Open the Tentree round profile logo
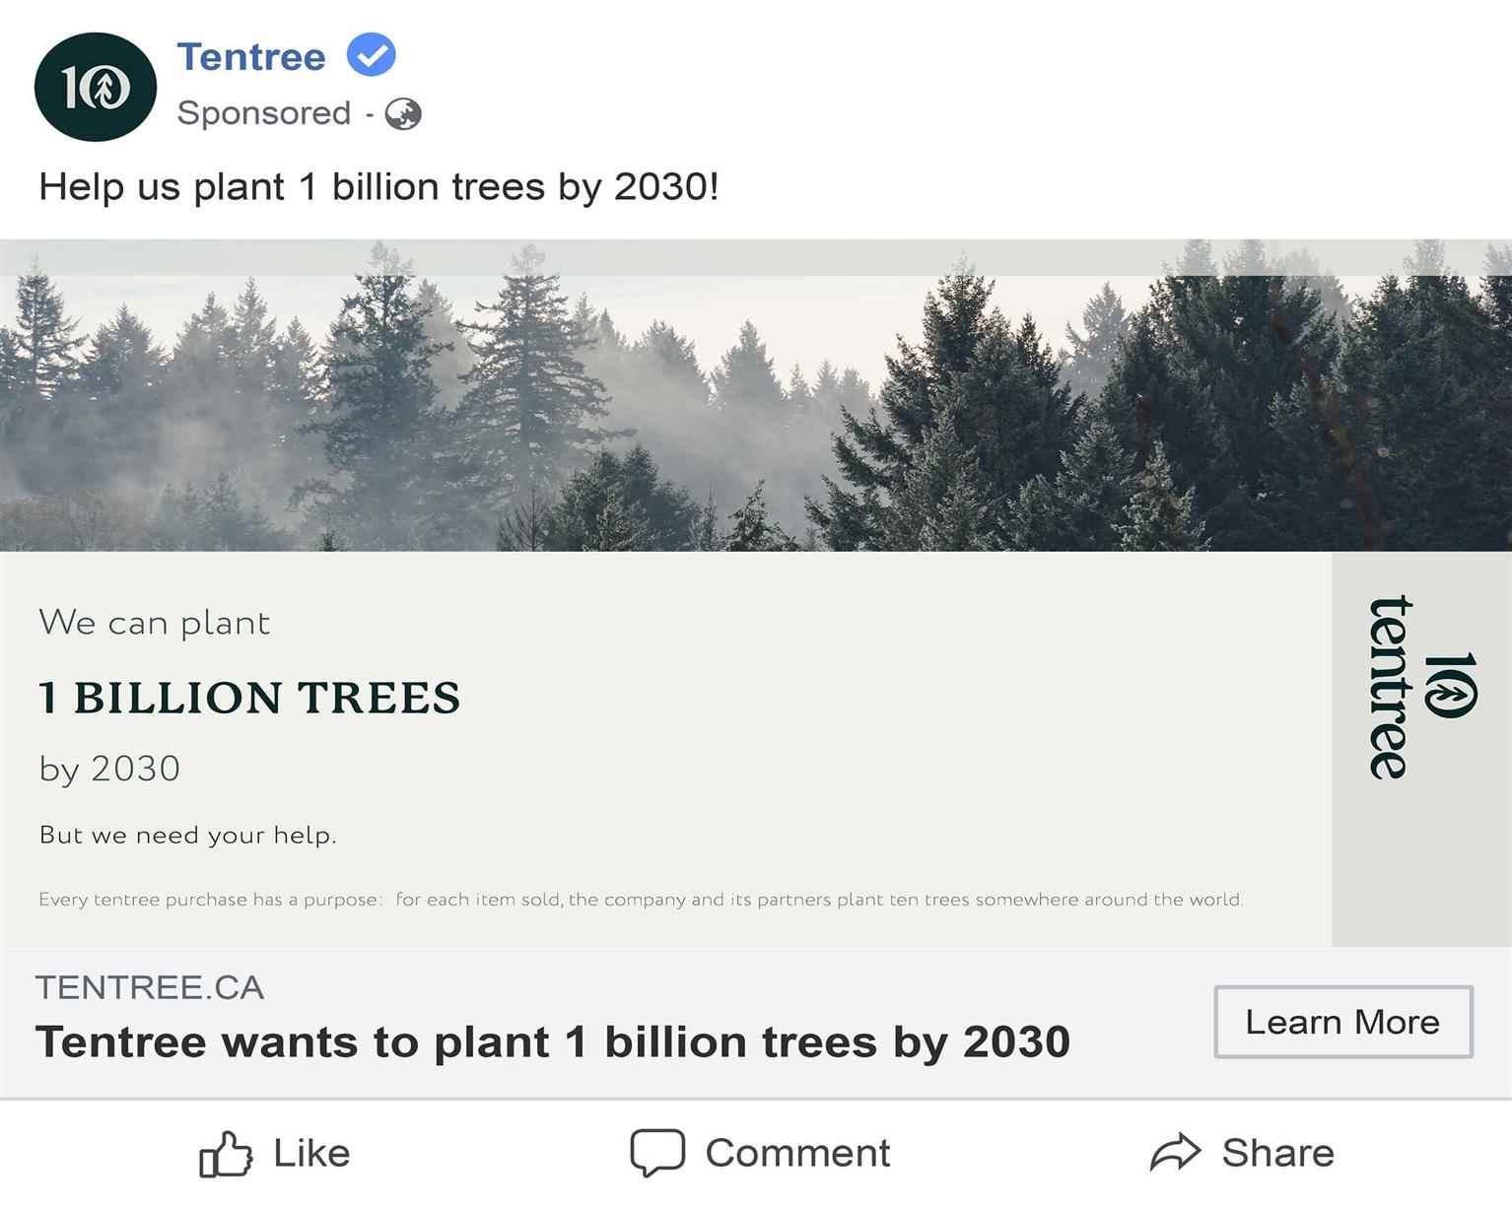 click(95, 87)
